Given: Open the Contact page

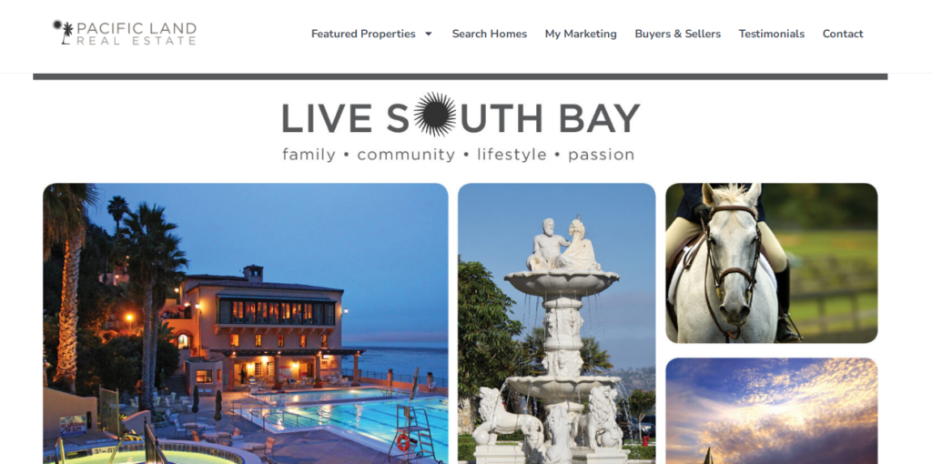Looking at the screenshot, I should pyautogui.click(x=843, y=34).
